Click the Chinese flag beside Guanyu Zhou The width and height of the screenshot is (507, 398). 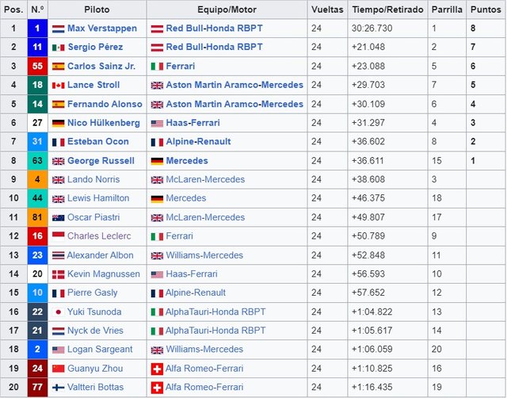58,369
